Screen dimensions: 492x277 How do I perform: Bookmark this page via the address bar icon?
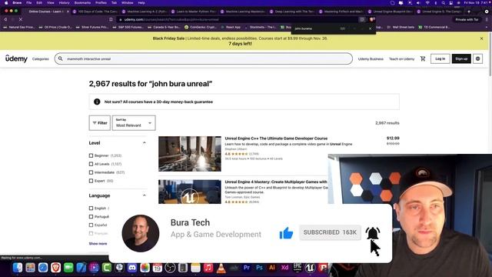(111, 19)
